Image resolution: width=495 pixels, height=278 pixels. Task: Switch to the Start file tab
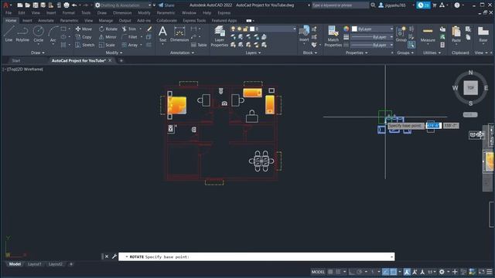(16, 60)
